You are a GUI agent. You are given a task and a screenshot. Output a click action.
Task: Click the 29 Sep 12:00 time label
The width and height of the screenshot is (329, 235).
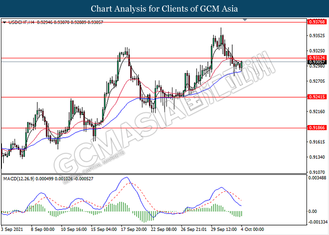coord(224,229)
